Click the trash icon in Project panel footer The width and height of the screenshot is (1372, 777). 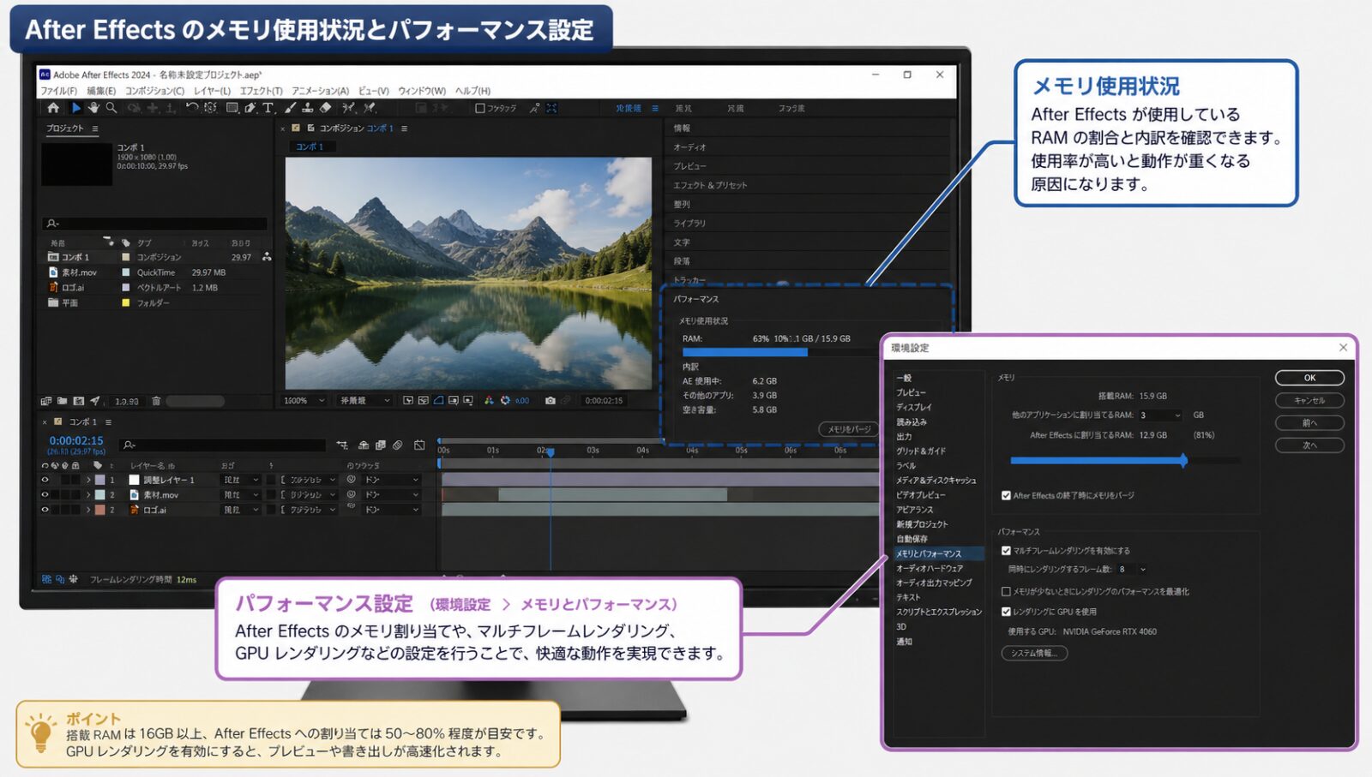[x=156, y=401]
